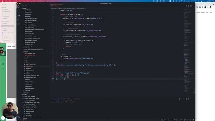Image resolution: width=215 pixels, height=121 pixels.
Task: Click the teal extension icon in browser toolbar
Action: 205,7
